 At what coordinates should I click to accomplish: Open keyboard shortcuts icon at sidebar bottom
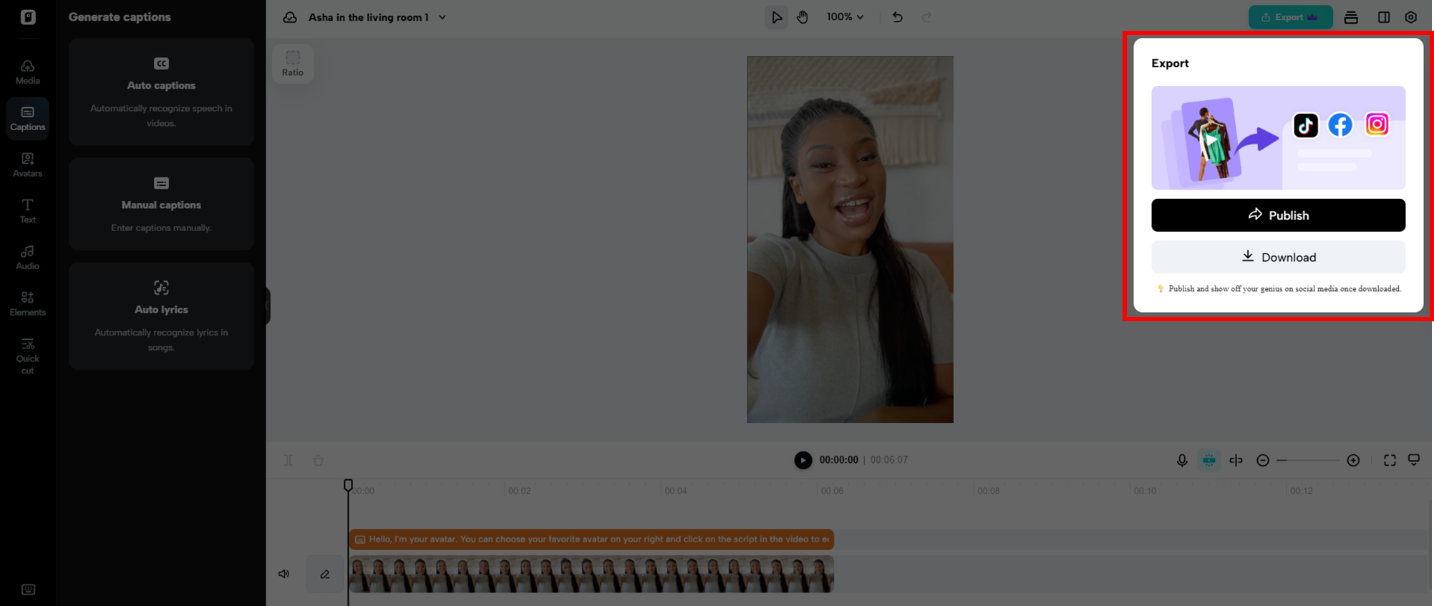click(28, 589)
